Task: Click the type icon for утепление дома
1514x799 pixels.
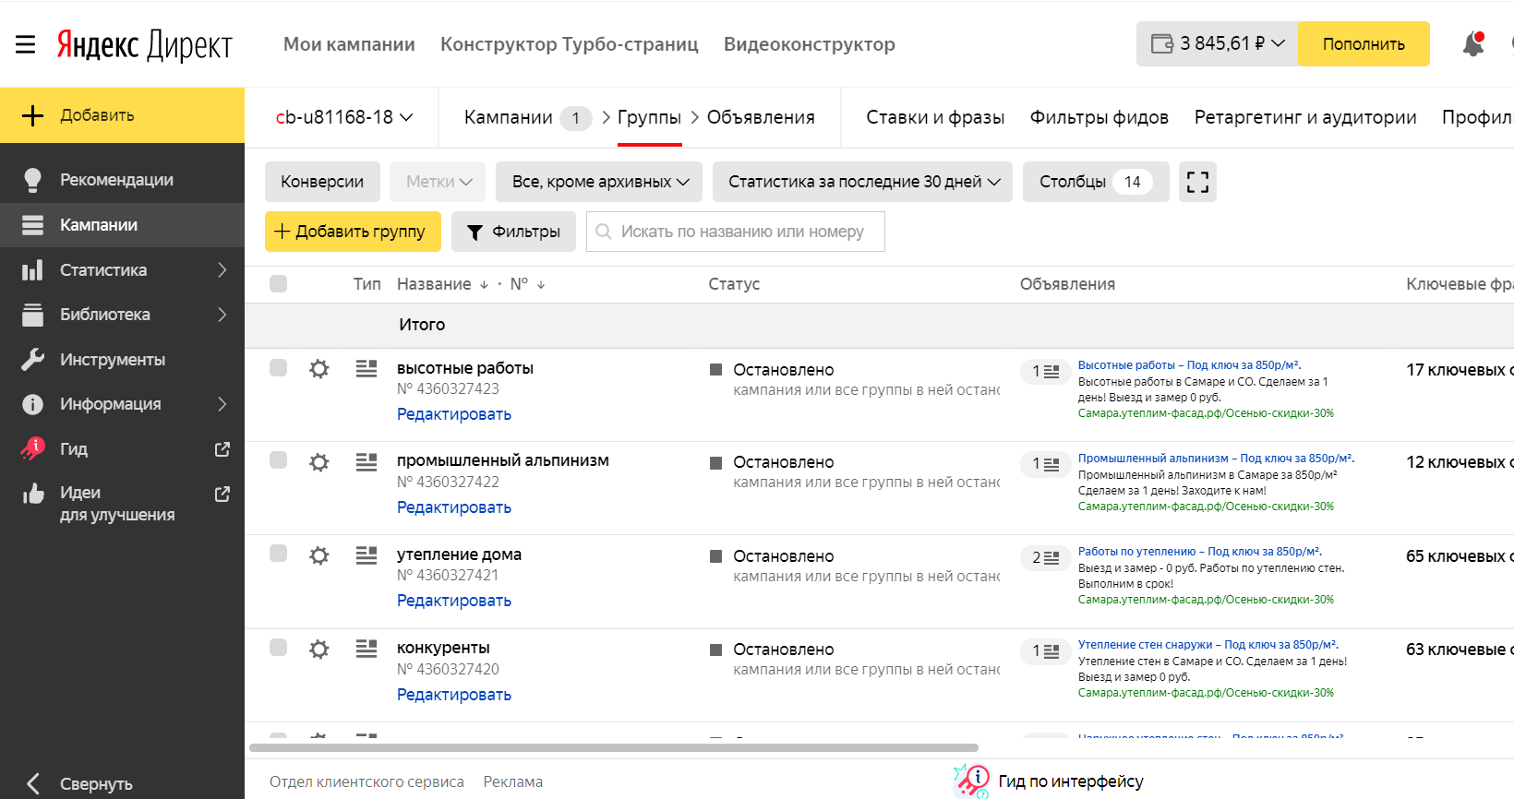Action: pyautogui.click(x=366, y=555)
